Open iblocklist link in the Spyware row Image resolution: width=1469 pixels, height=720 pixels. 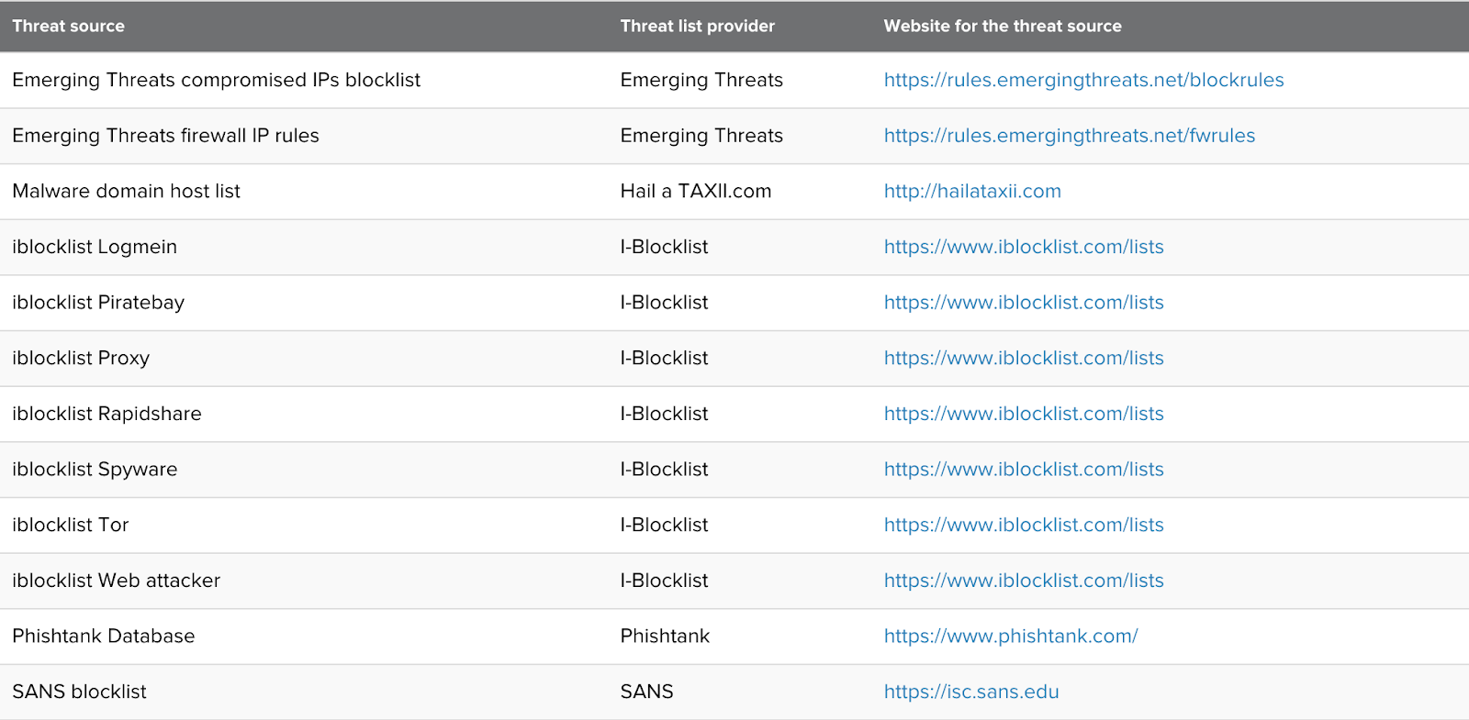click(x=1024, y=470)
